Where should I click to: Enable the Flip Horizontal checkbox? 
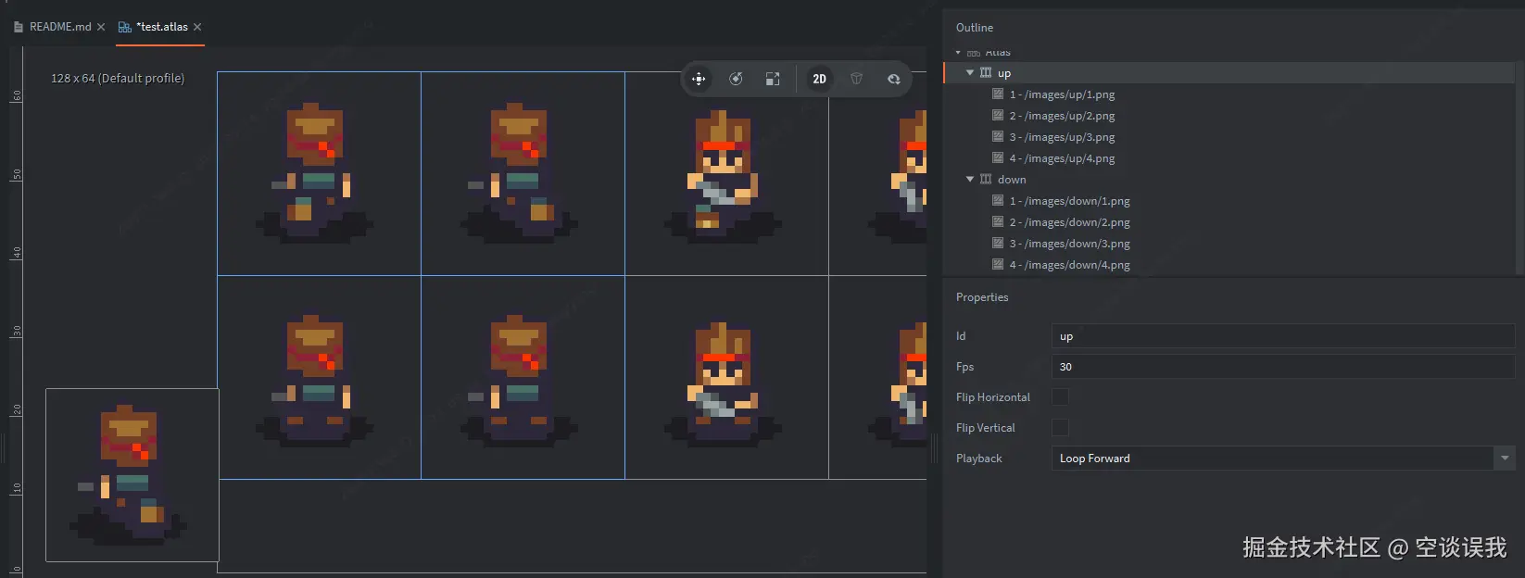click(x=1060, y=397)
